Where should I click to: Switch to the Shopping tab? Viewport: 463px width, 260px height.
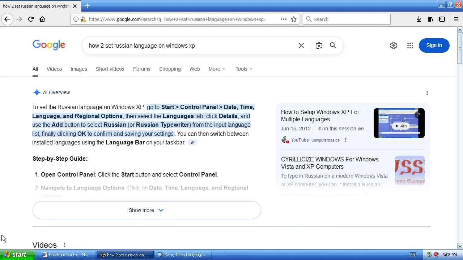click(170, 69)
